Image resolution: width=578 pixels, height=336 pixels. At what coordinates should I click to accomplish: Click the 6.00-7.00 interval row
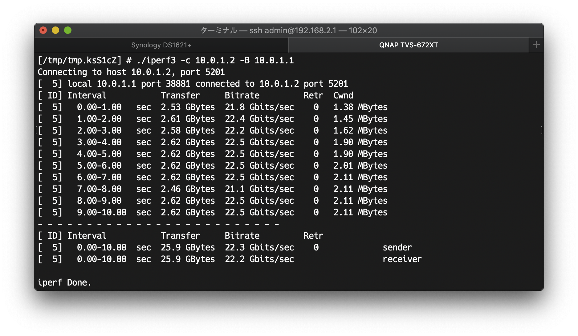(213, 177)
